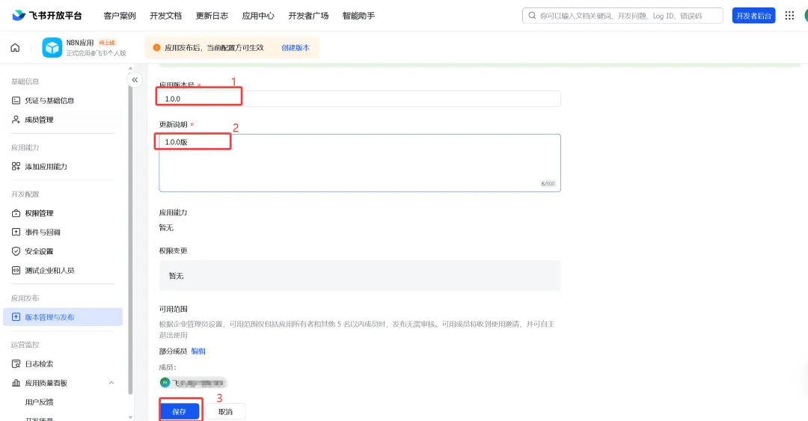808x421 pixels.
Task: Open 开发文档 in top navigation
Action: click(x=165, y=16)
